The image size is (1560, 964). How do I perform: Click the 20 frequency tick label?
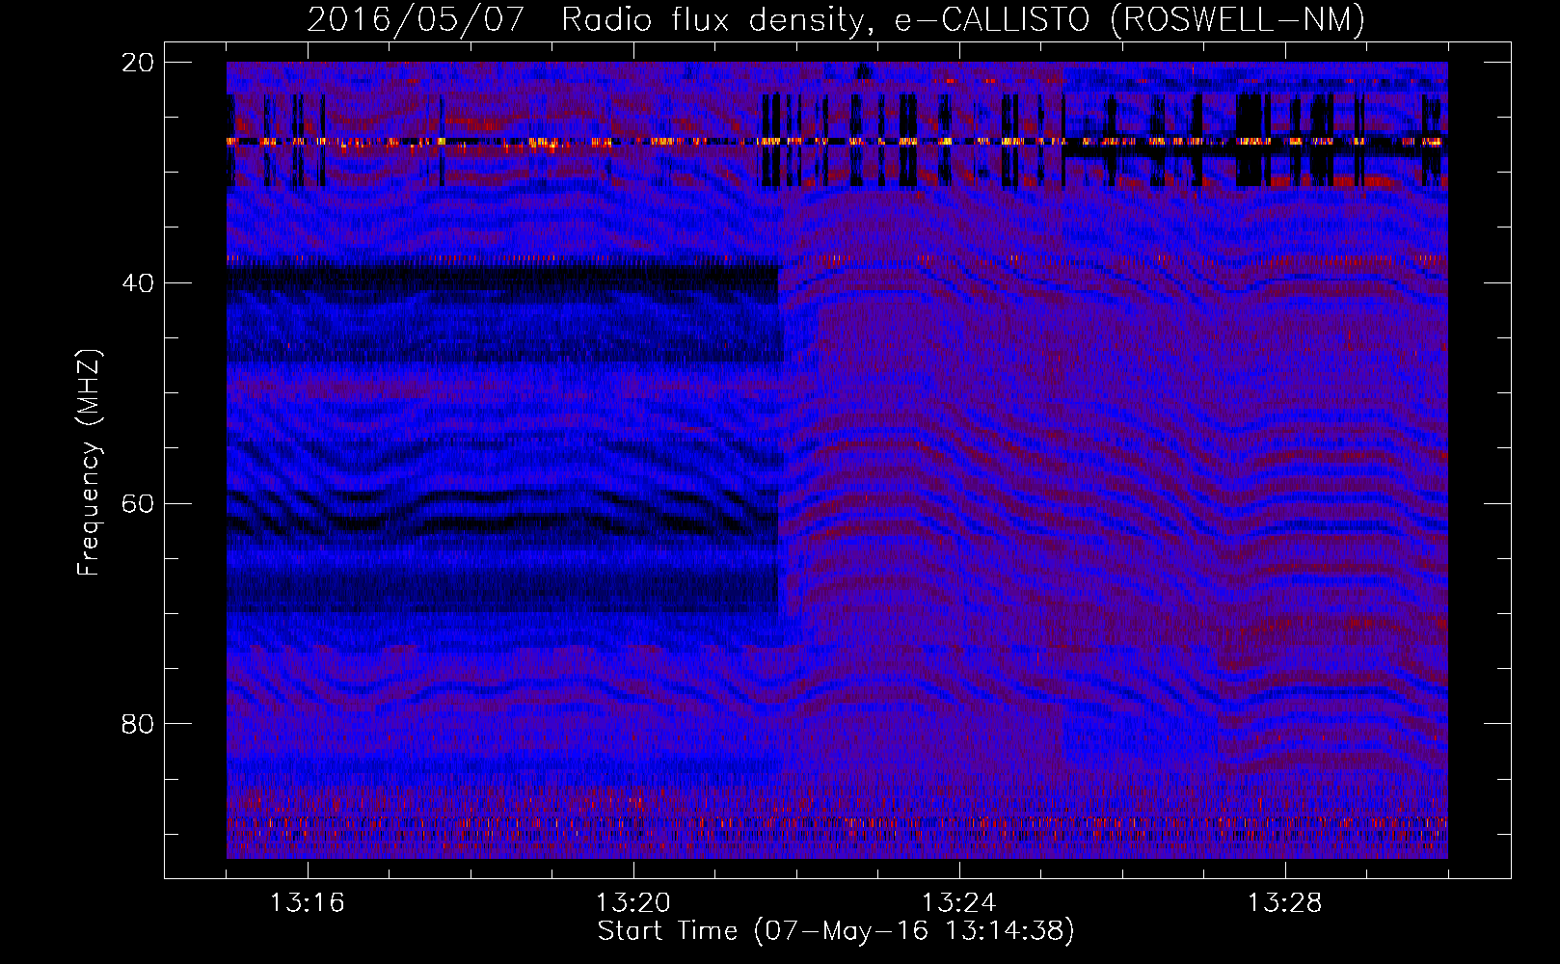coord(138,63)
